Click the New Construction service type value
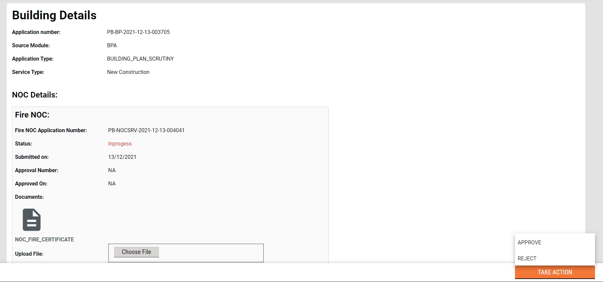This screenshot has width=603, height=282. pos(128,72)
